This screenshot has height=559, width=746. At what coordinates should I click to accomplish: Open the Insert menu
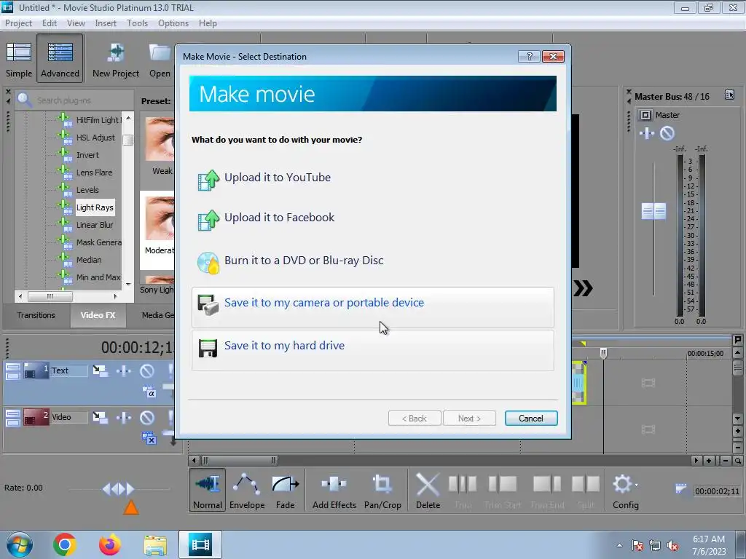point(106,23)
